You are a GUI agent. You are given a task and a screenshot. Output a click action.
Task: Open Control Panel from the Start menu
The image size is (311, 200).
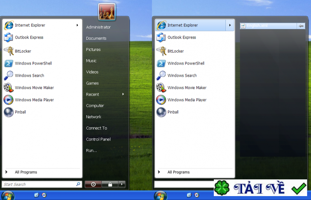click(98, 139)
